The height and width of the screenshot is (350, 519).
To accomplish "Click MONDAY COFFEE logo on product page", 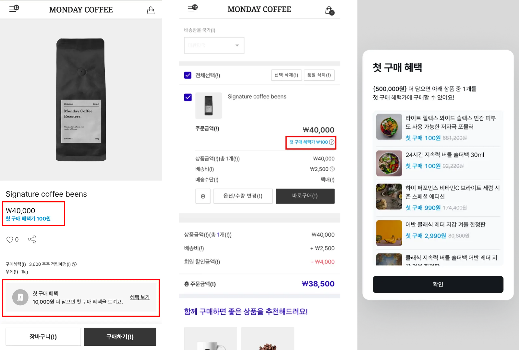I will 81,10.
